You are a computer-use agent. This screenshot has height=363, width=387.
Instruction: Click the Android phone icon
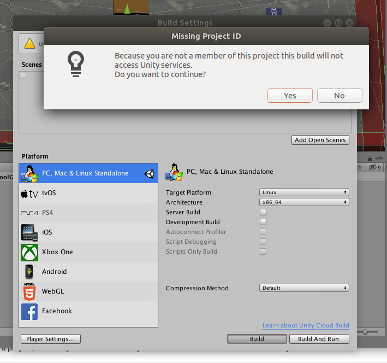click(29, 272)
